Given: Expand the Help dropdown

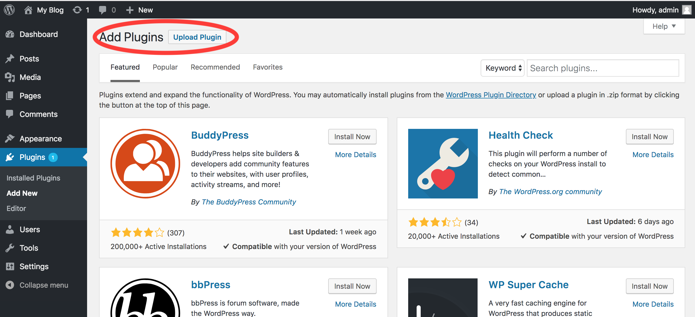Looking at the screenshot, I should 664,26.
